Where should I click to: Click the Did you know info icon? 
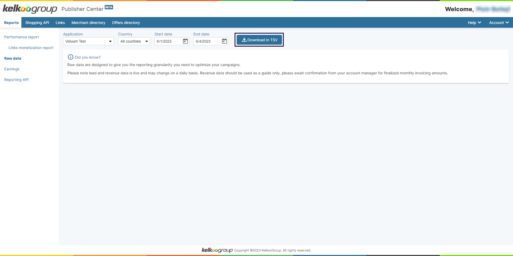(x=71, y=57)
